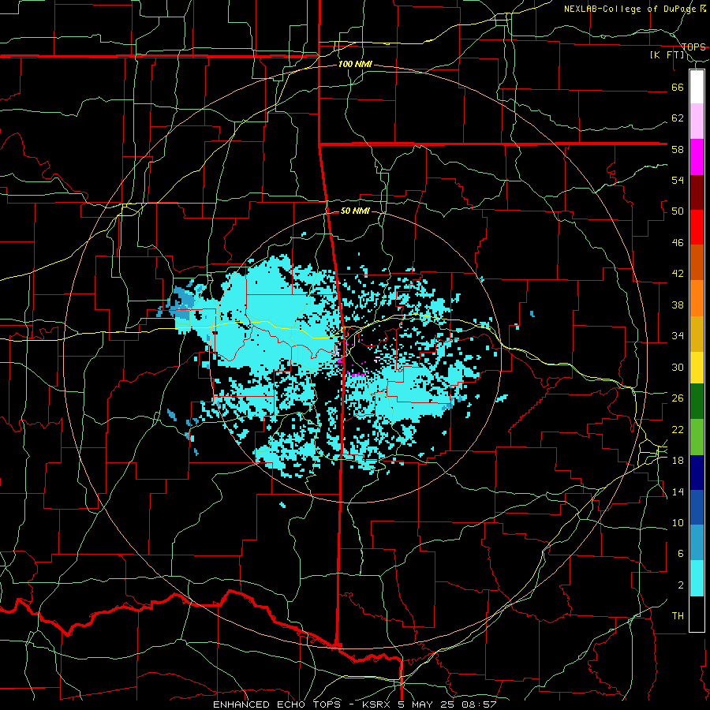Select the bright red legend swatch
The height and width of the screenshot is (710, 710).
(x=697, y=227)
